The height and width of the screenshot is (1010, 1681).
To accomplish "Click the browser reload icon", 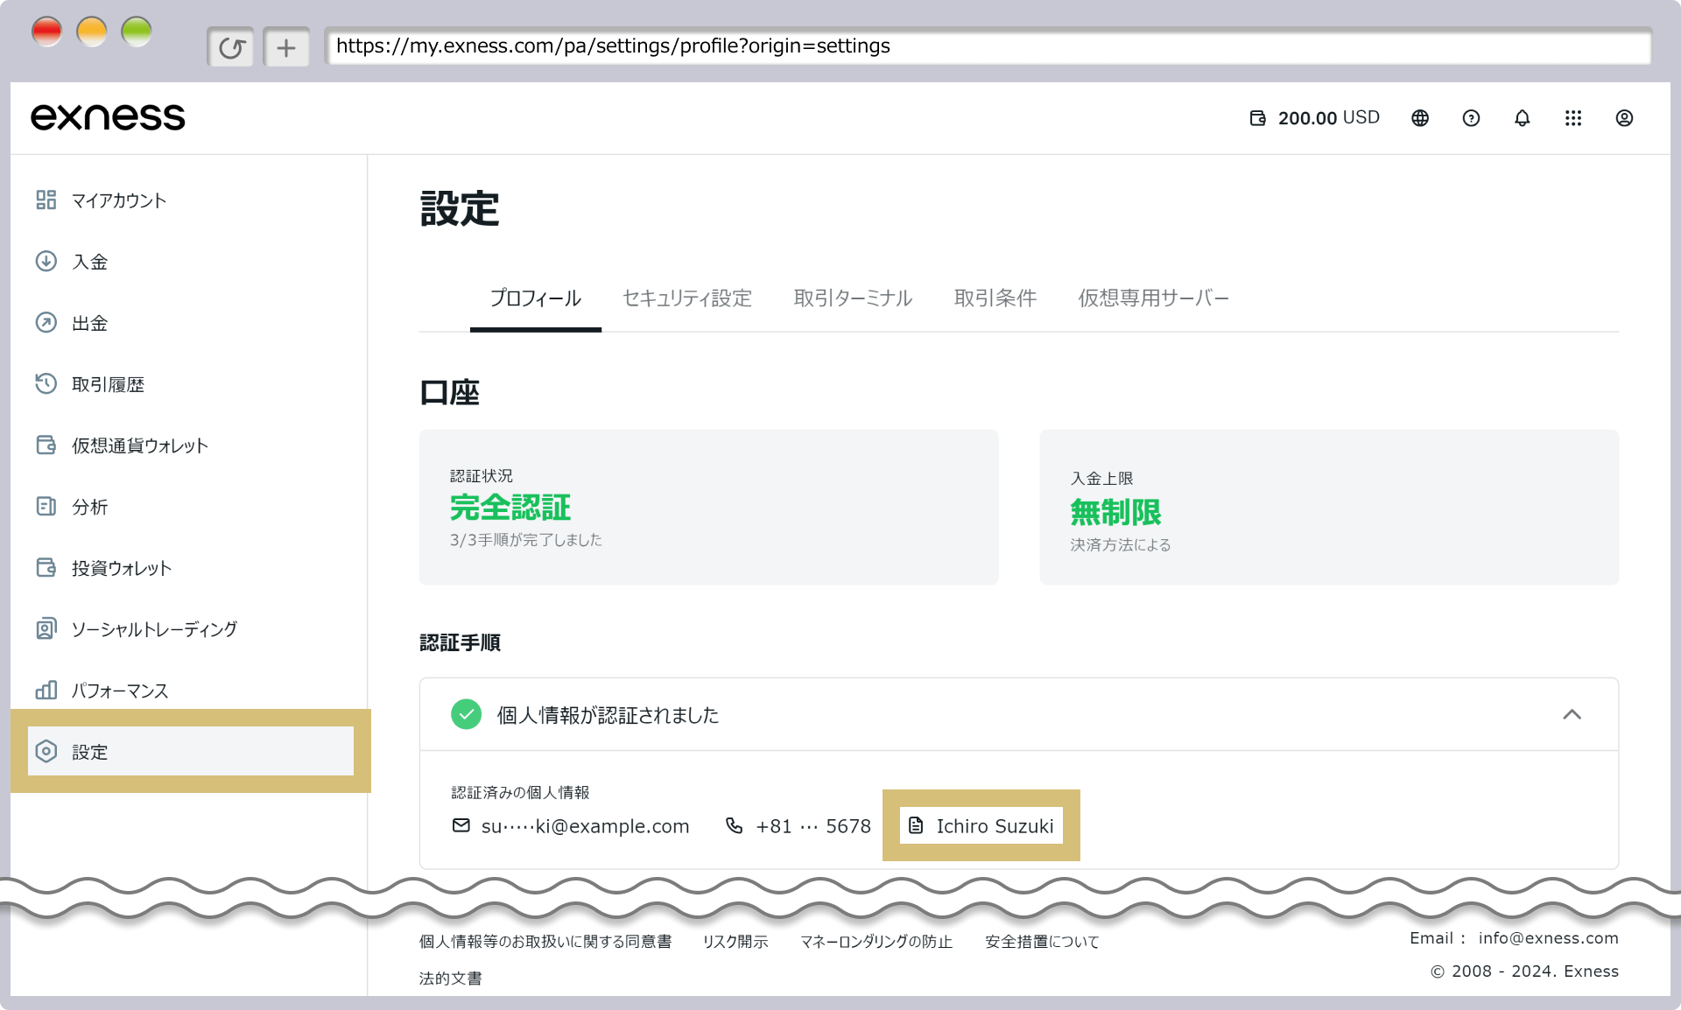I will [231, 47].
